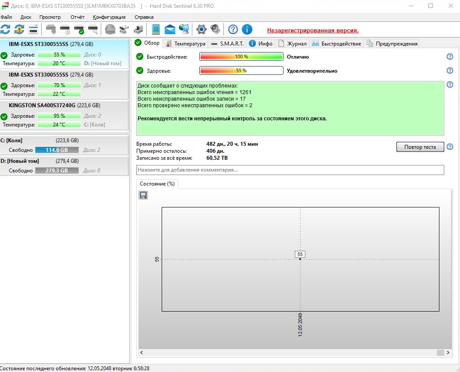This screenshot has width=460, height=372.
Task: Click the disk with green checkmark icon
Action: [79, 30]
